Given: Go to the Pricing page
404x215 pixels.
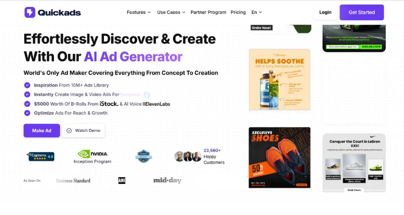Looking at the screenshot, I should (x=238, y=12).
